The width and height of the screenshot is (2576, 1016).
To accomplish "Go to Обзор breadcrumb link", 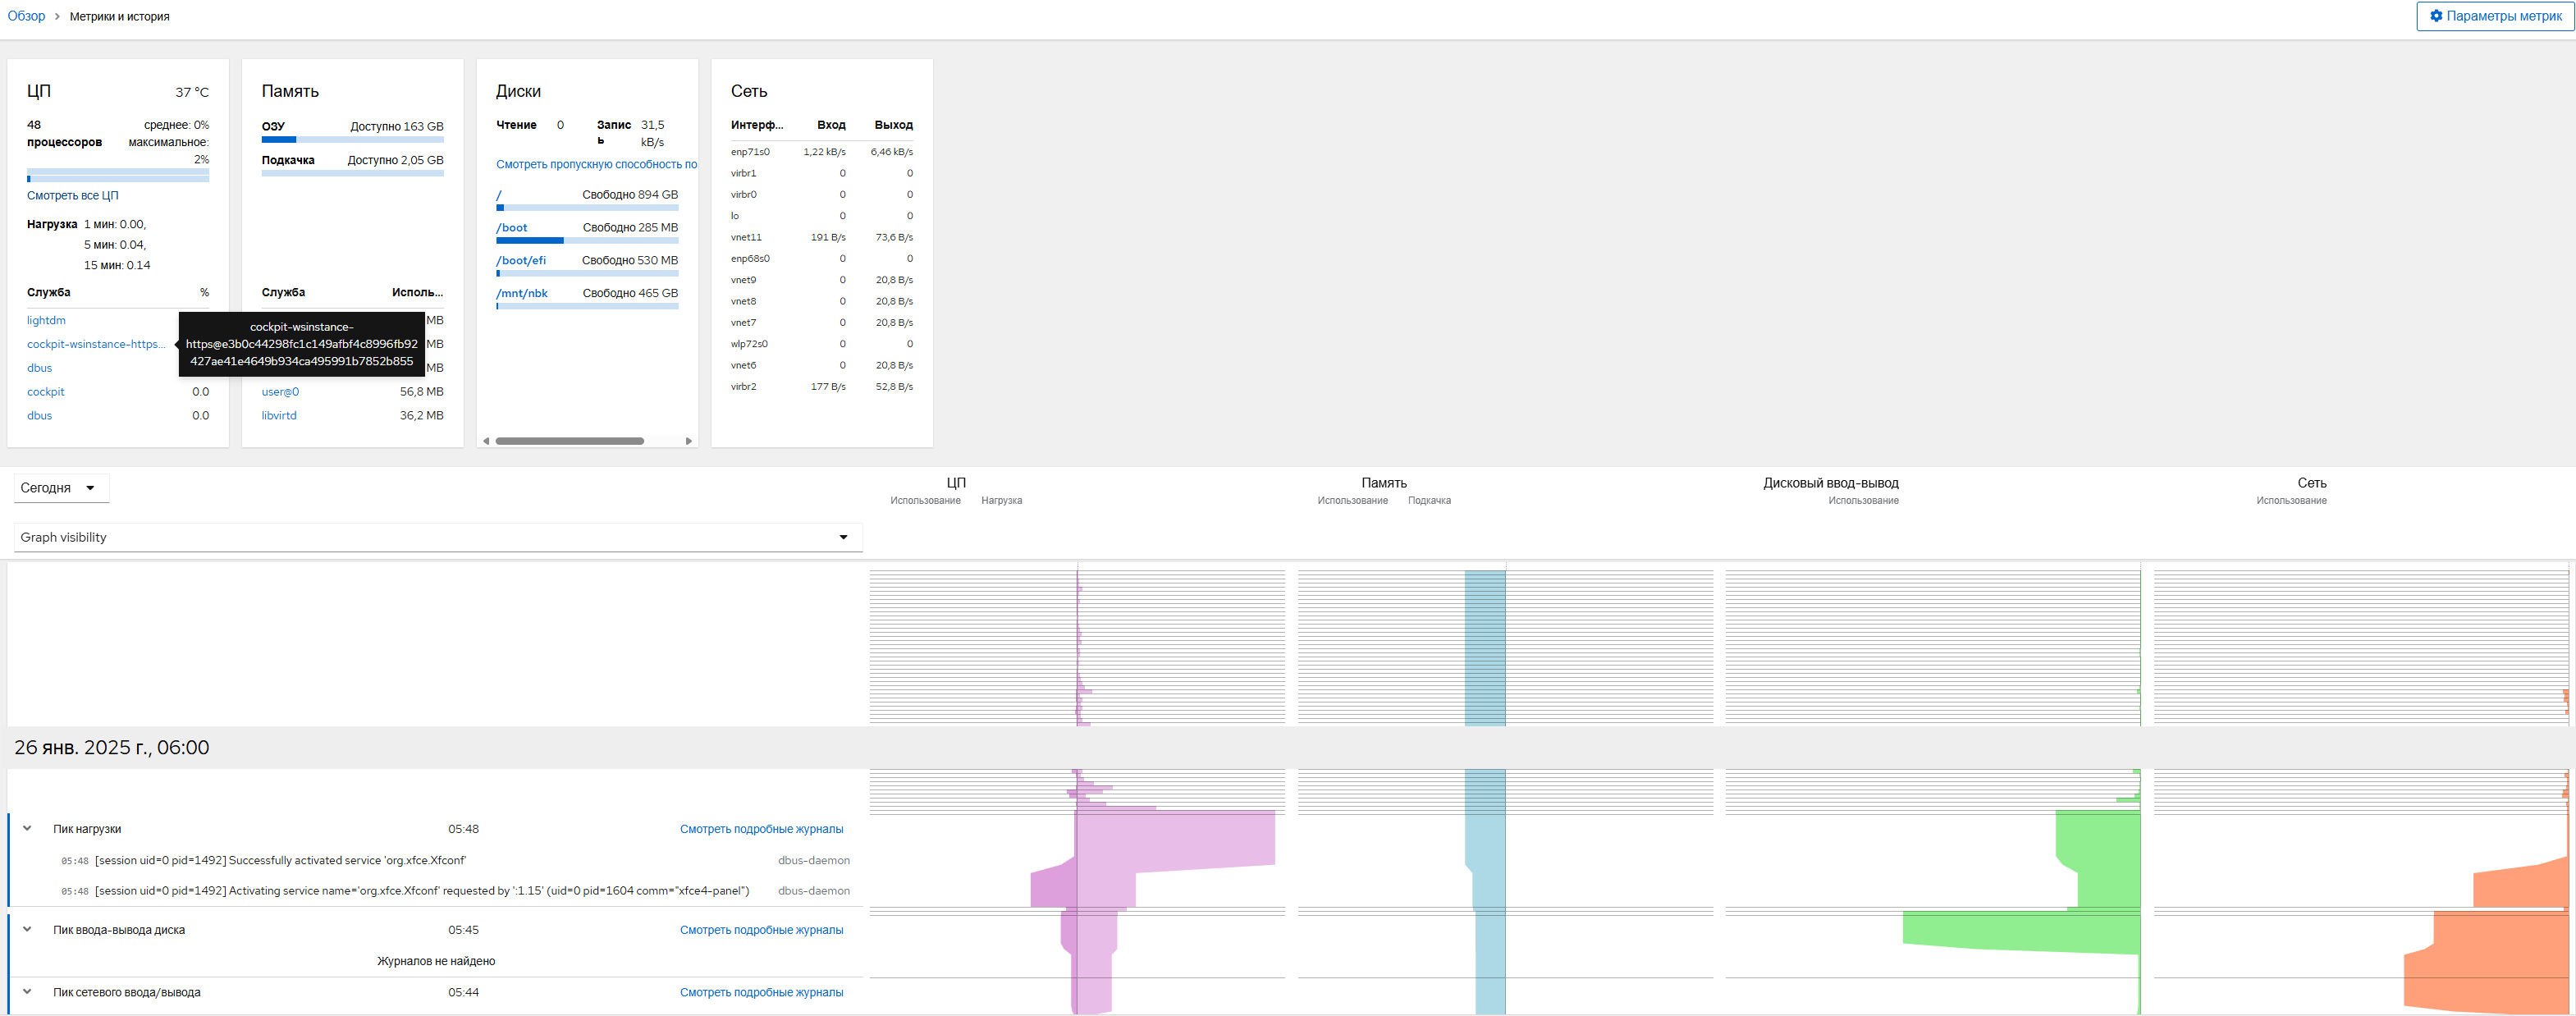I will tap(26, 16).
